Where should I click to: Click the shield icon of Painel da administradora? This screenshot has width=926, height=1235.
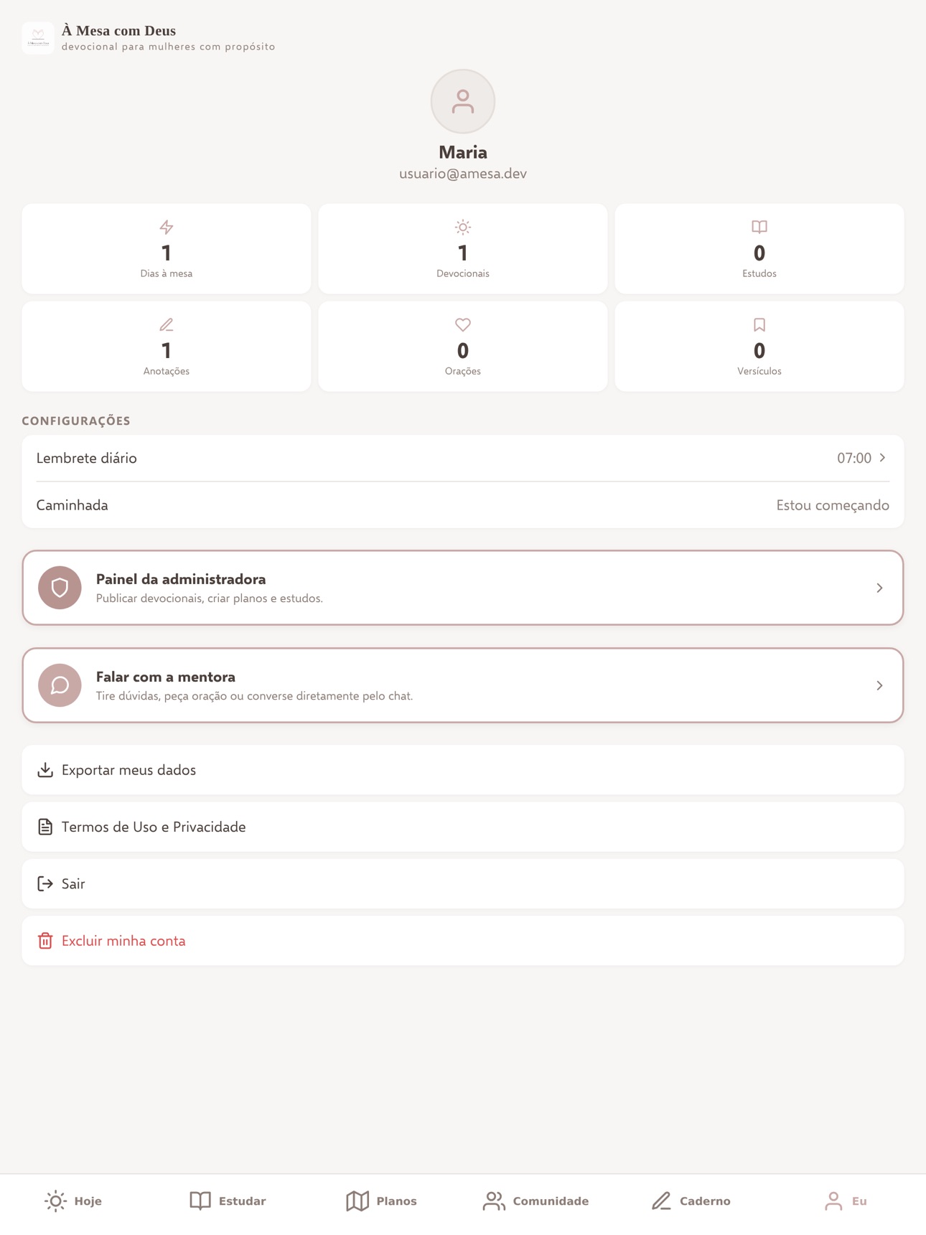(60, 588)
